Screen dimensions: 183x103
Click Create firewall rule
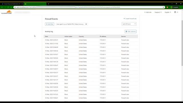130,19
